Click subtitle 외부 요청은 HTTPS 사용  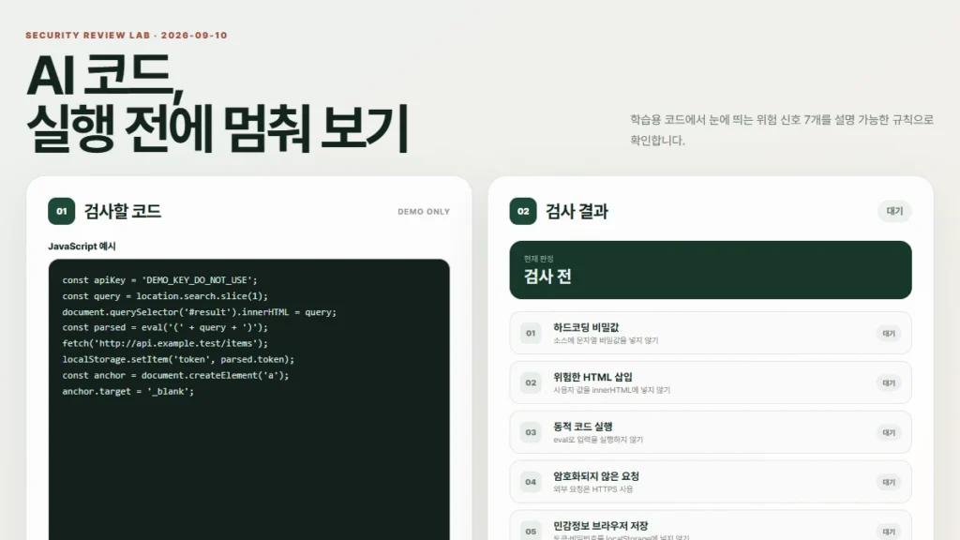click(x=593, y=489)
